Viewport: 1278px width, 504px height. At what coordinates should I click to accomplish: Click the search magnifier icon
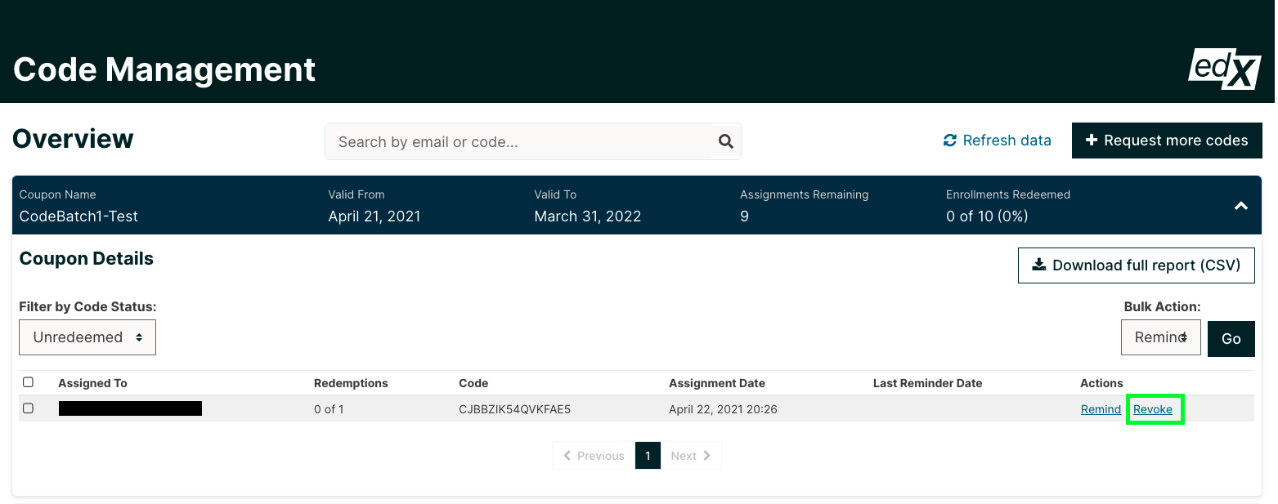pyautogui.click(x=725, y=141)
